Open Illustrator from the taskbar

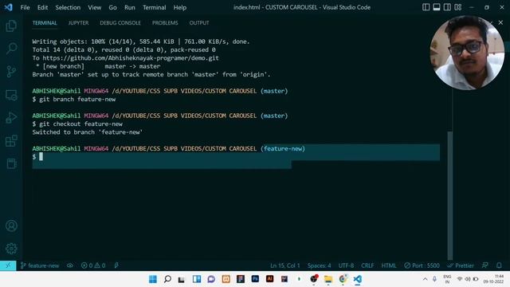click(269, 279)
